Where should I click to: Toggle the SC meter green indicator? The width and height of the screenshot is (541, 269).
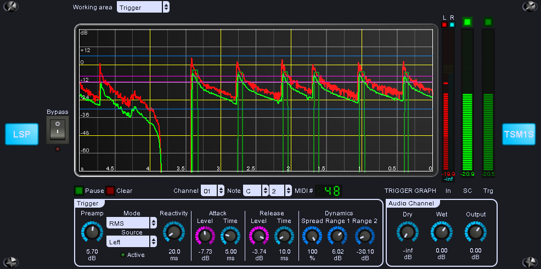point(467,22)
